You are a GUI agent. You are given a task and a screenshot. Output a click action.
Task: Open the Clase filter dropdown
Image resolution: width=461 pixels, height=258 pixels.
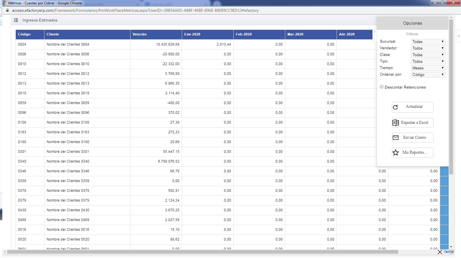428,55
